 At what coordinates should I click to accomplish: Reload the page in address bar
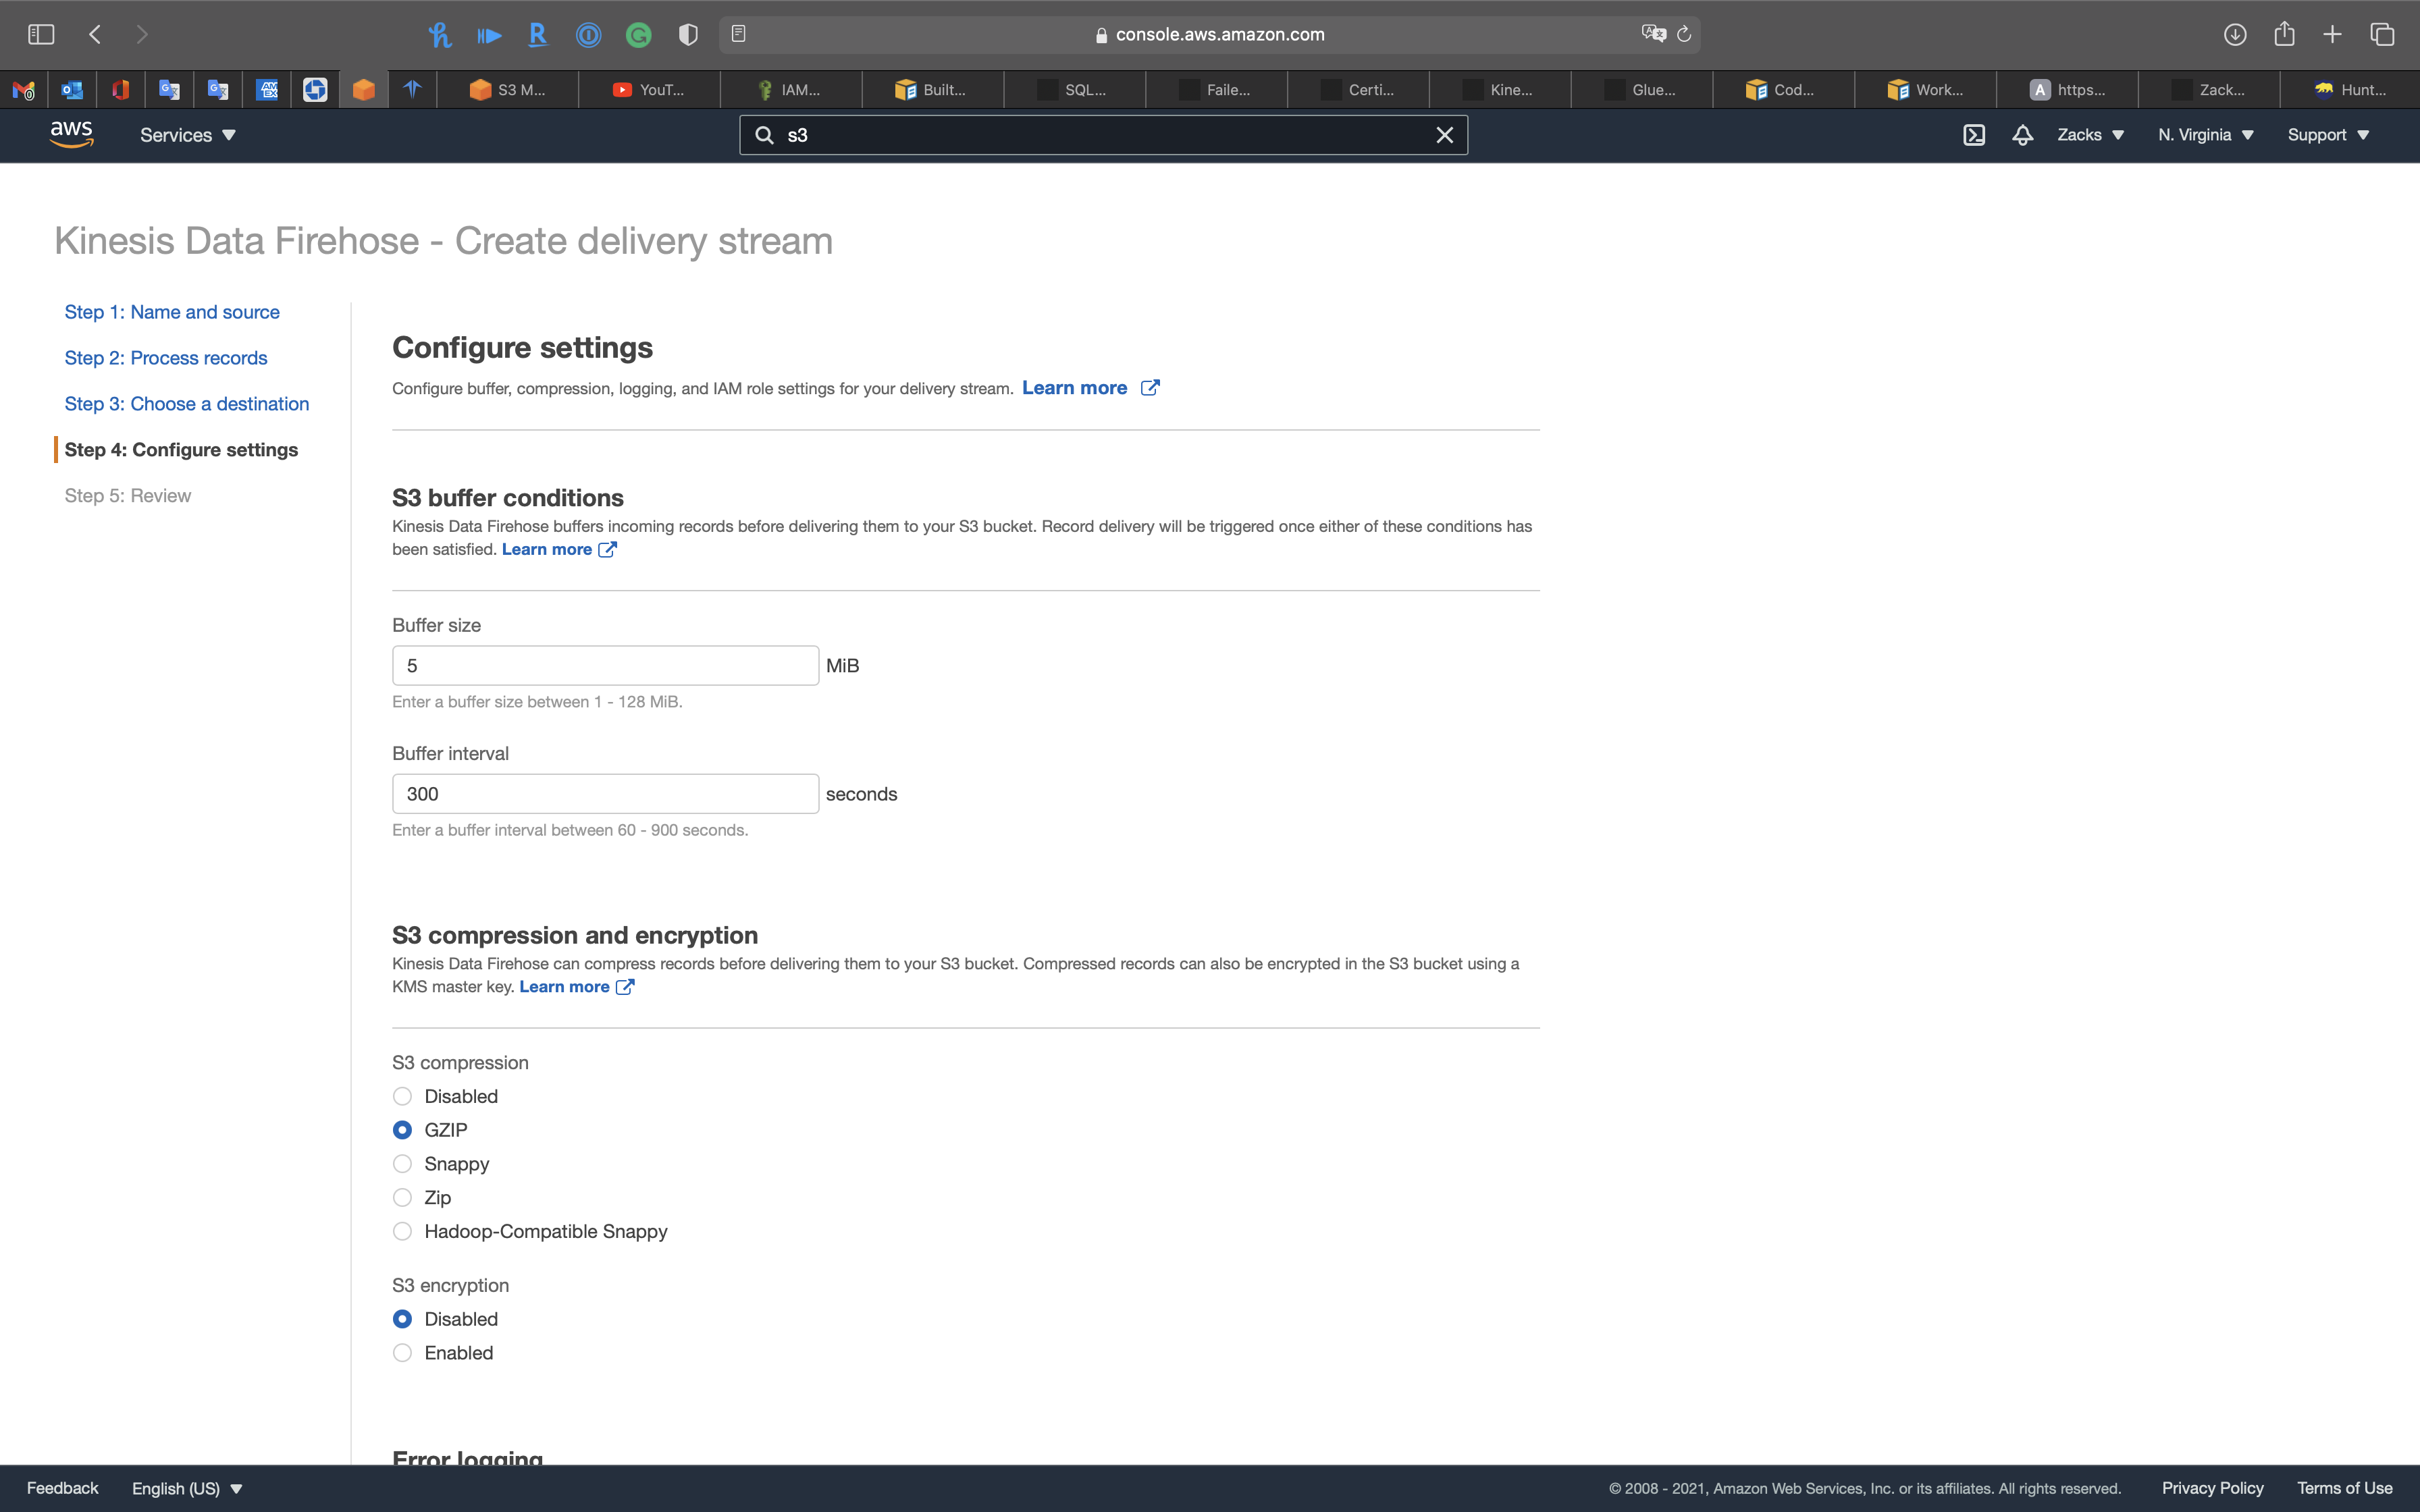pos(1684,34)
